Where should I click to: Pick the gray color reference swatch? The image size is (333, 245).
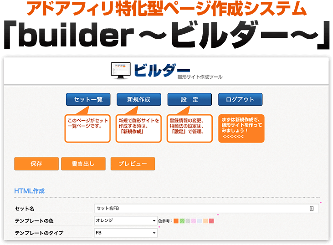point(188,221)
